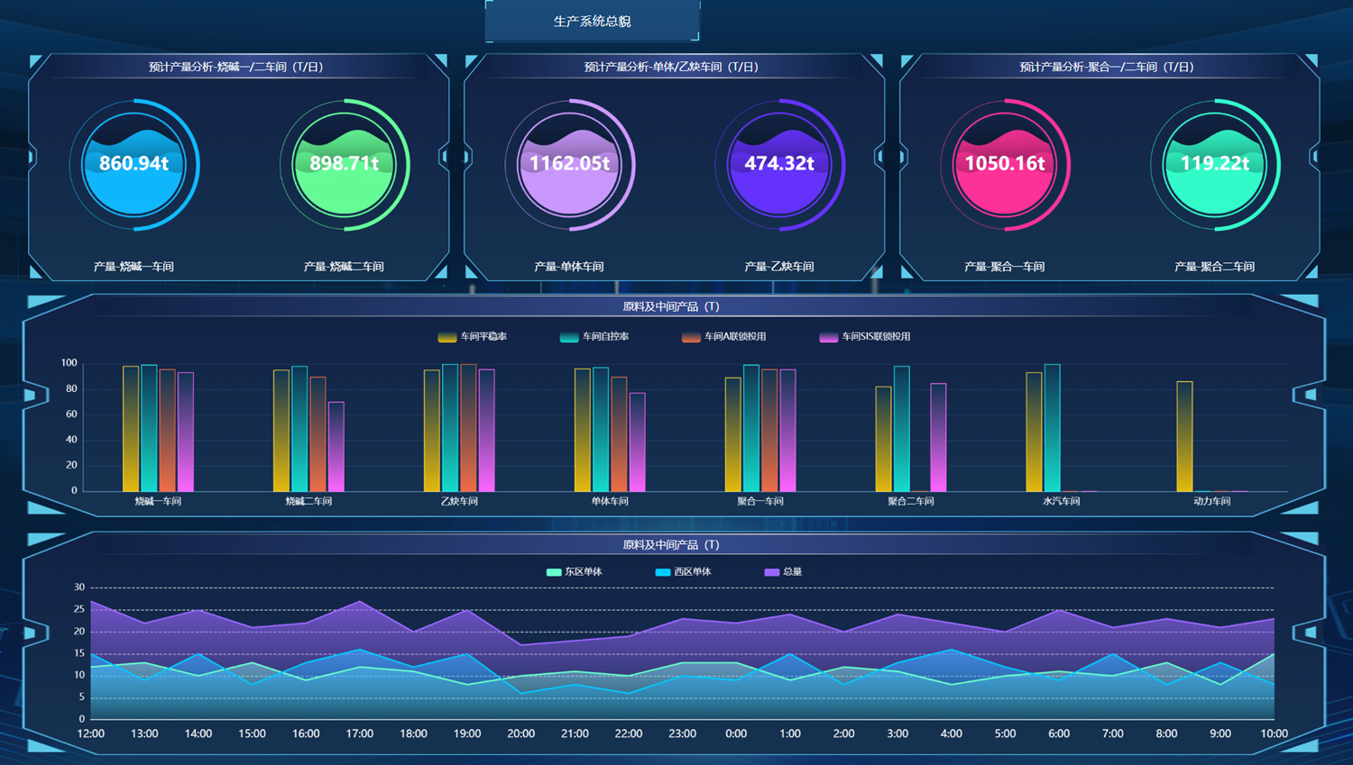
Task: Select the 产量-烧碱二车间 gauge label
Action: tap(344, 267)
